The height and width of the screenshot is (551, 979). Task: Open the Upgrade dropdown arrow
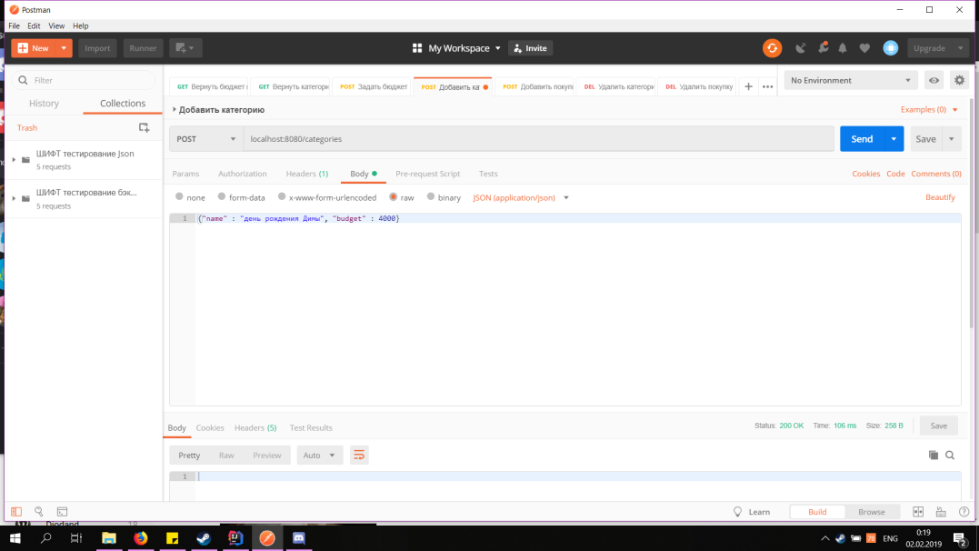point(960,48)
